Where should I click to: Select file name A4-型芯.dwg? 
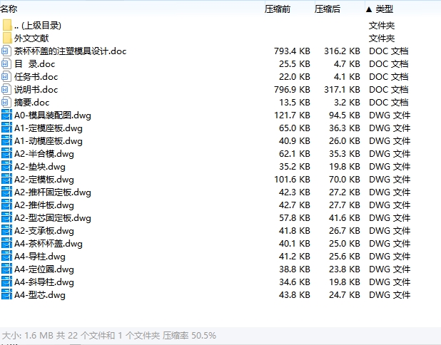40,295
